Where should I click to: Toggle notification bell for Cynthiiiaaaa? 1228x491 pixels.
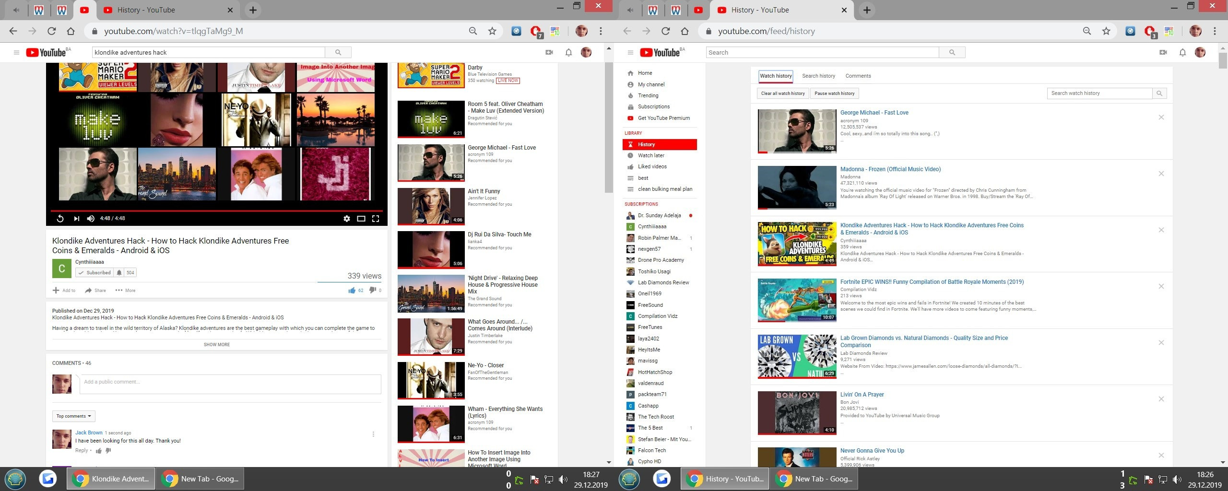click(119, 272)
